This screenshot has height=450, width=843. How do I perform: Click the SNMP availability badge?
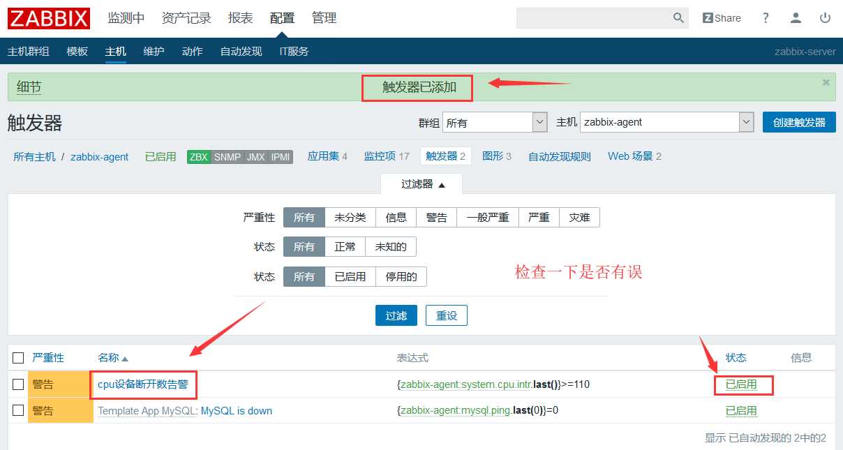227,157
